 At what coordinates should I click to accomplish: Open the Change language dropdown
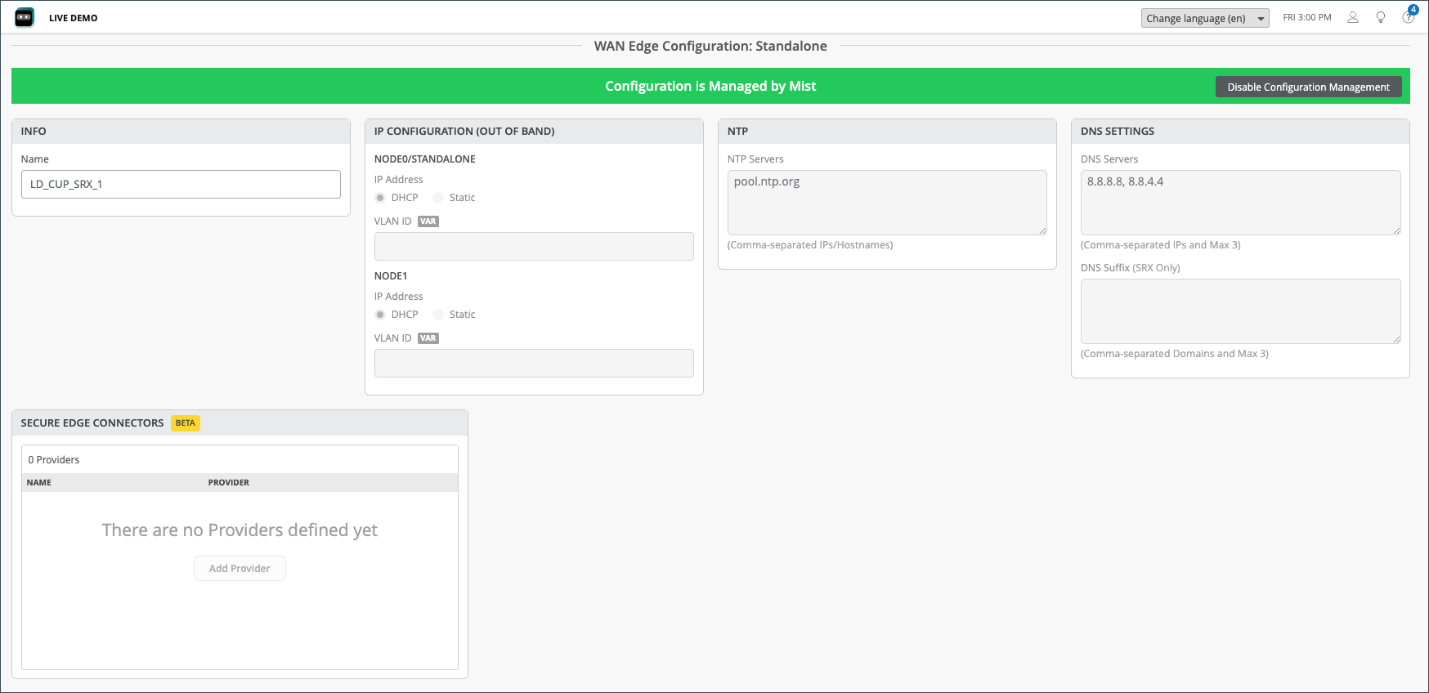point(1204,18)
